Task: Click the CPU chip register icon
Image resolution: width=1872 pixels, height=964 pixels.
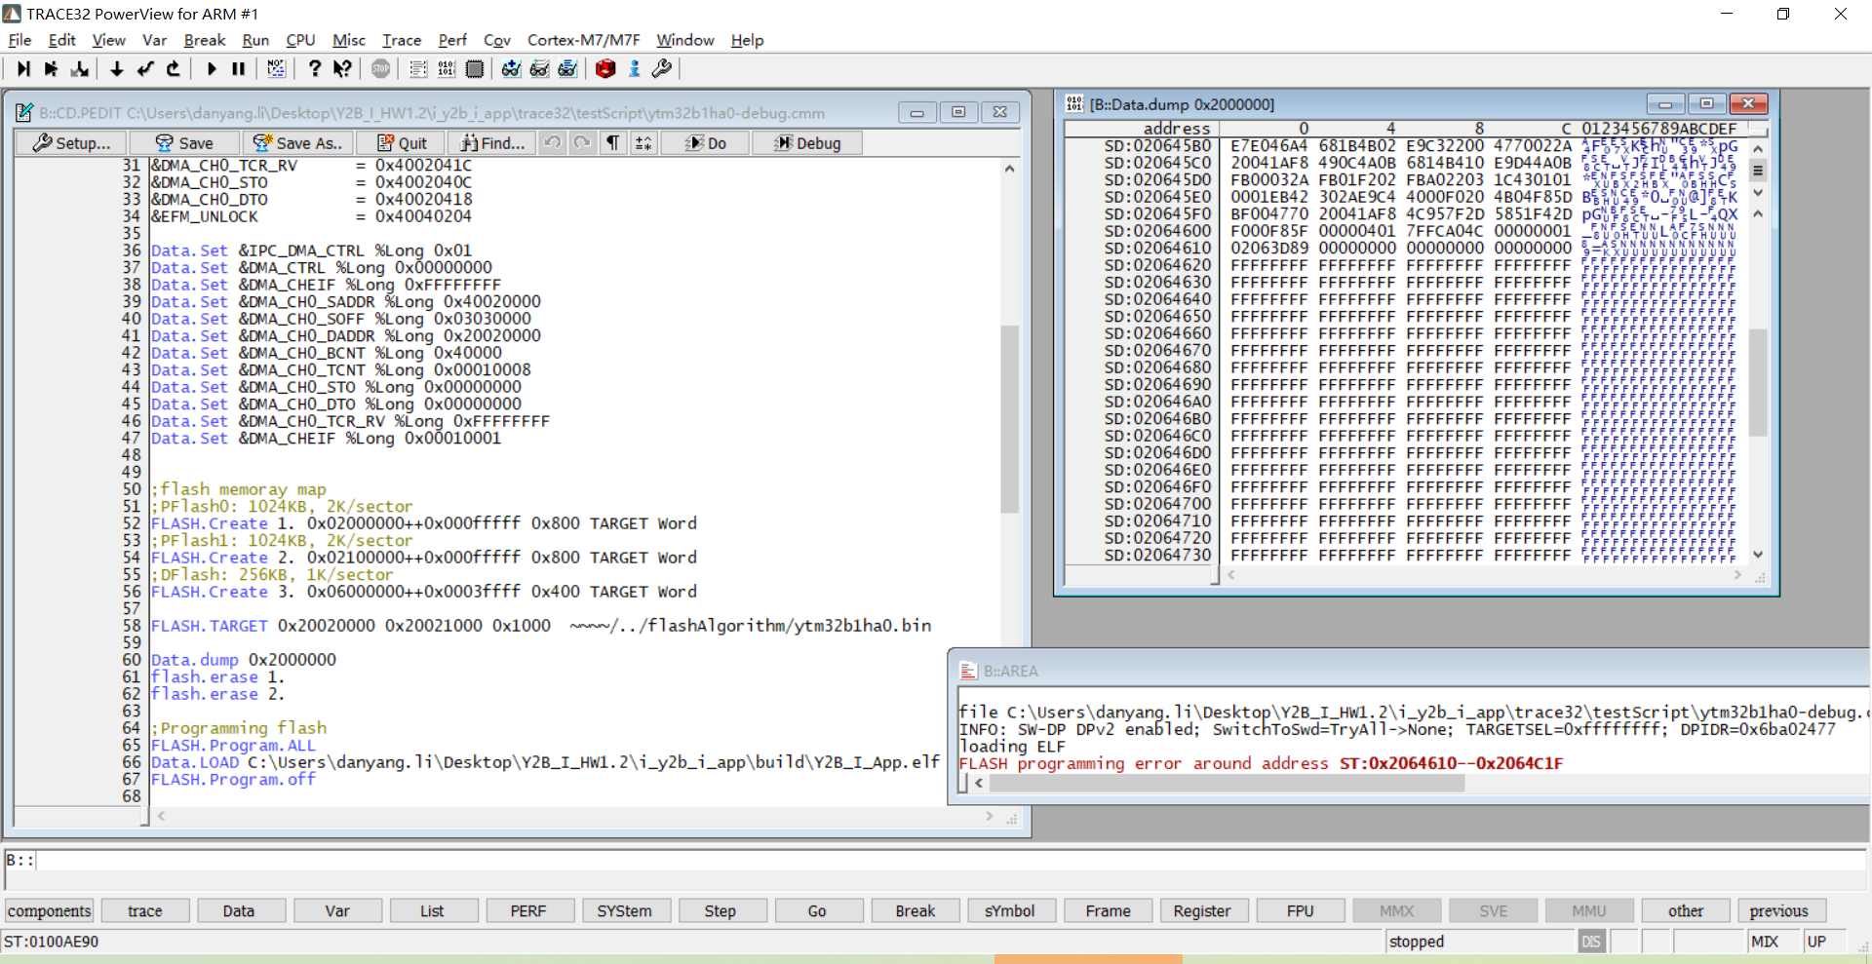Action: pos(475,68)
